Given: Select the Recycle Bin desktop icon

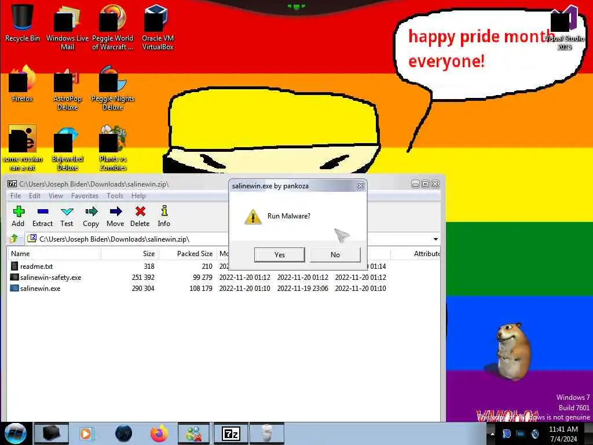Looking at the screenshot, I should [x=23, y=22].
